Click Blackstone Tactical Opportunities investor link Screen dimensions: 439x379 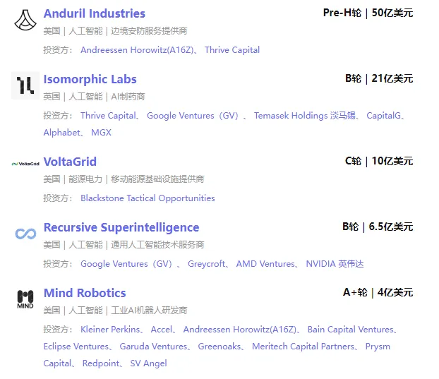148,198
